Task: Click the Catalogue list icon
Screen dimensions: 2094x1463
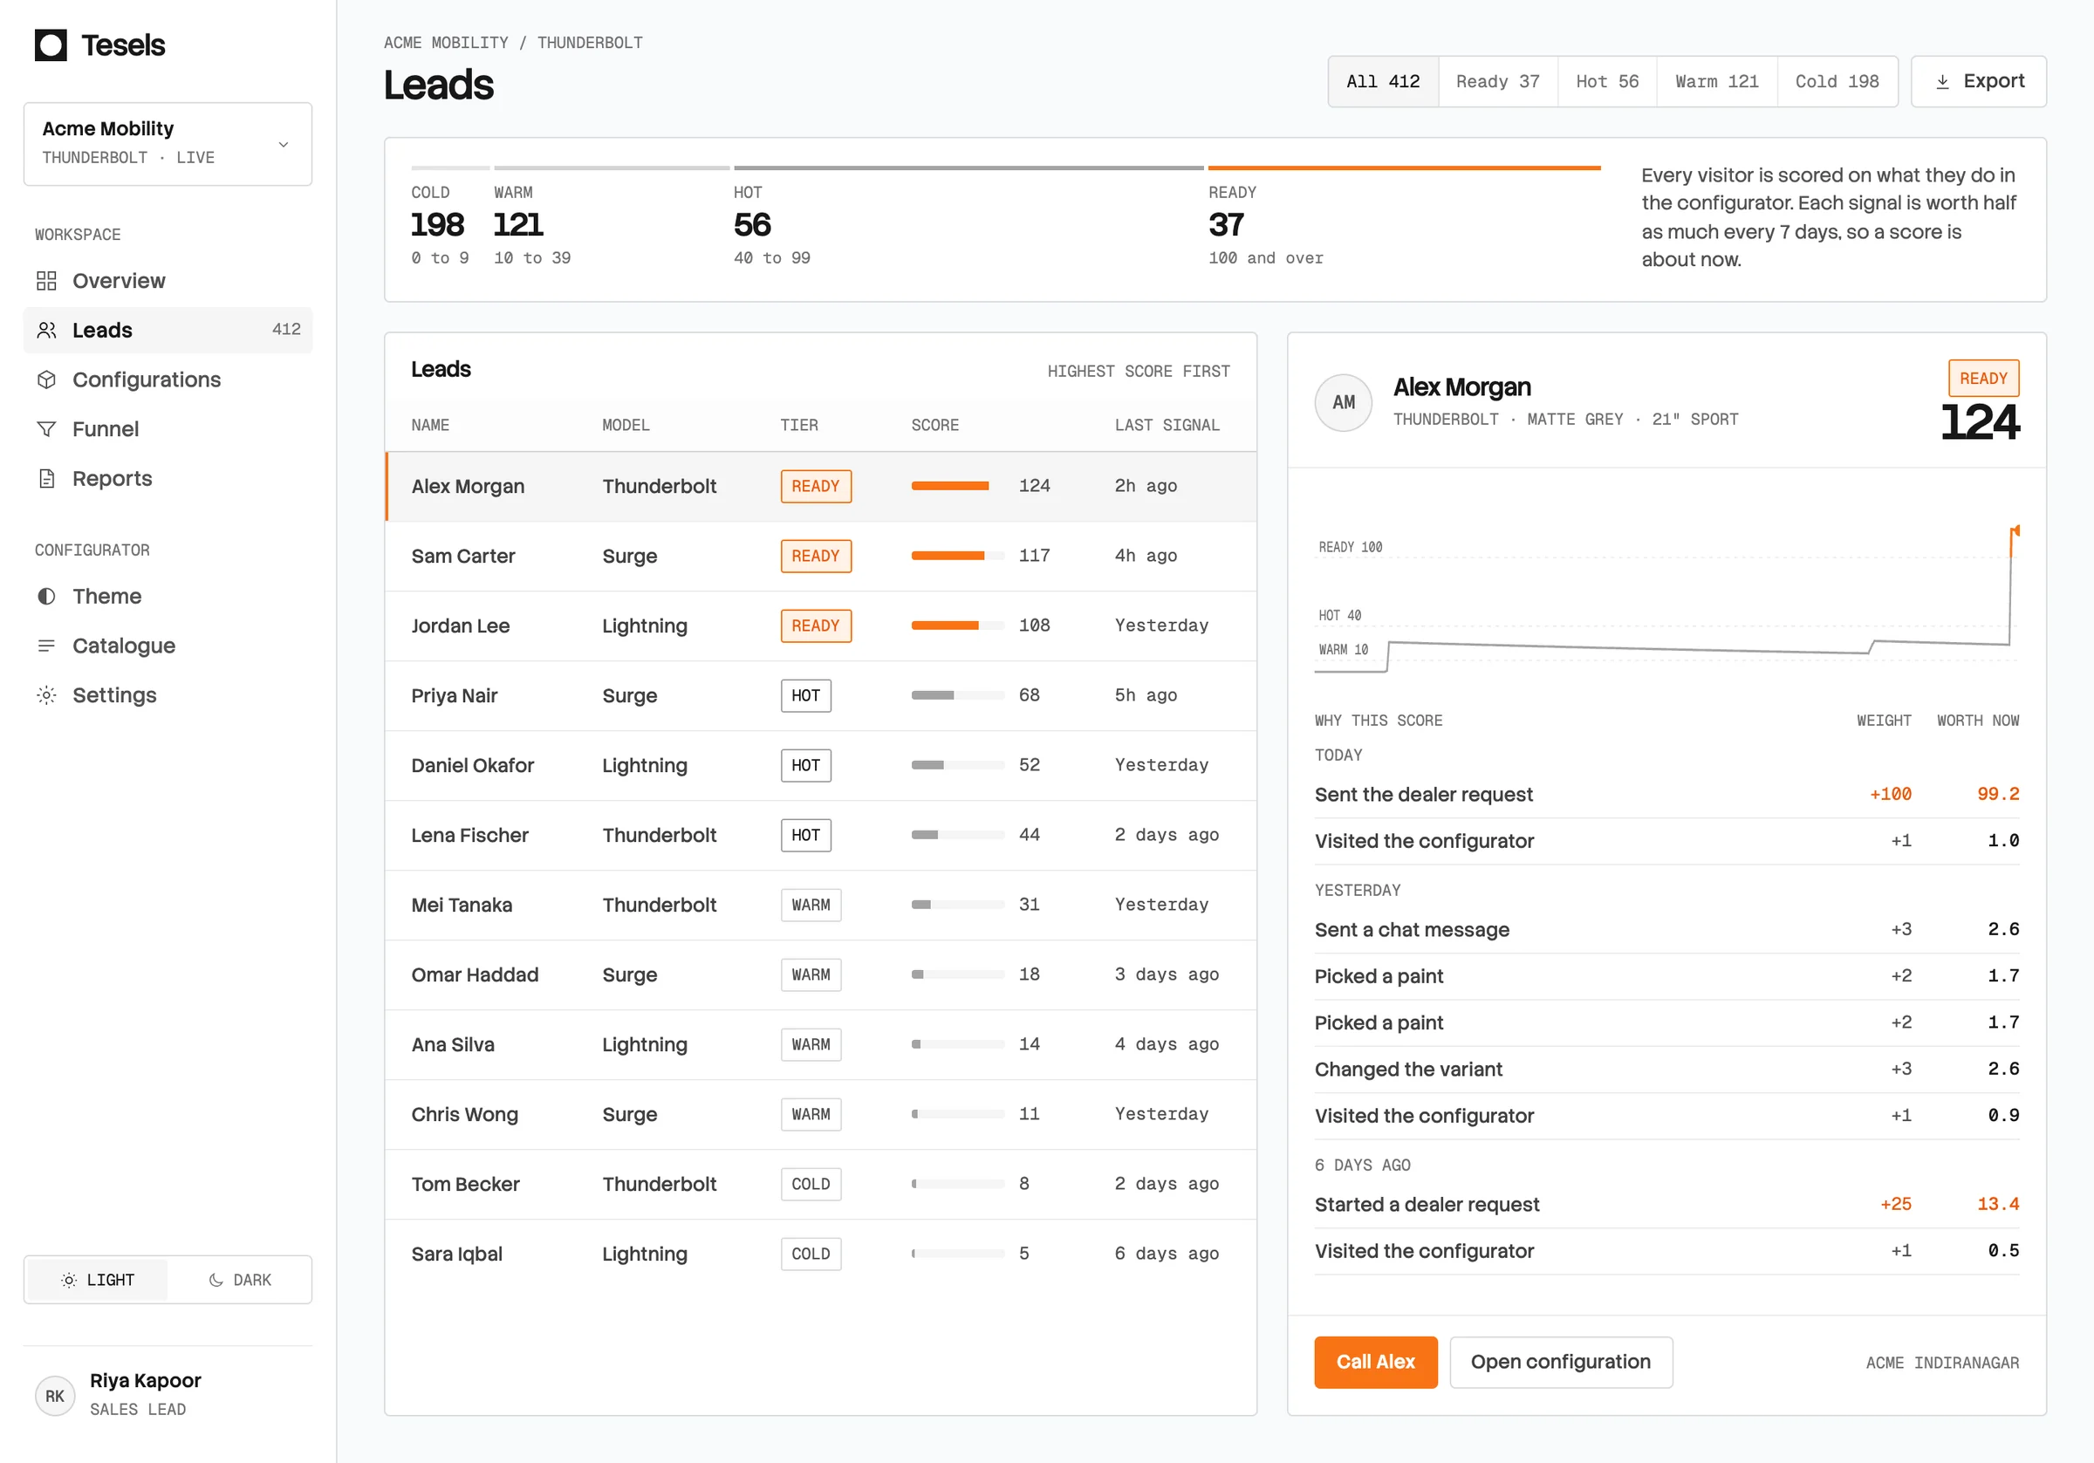Action: (46, 645)
